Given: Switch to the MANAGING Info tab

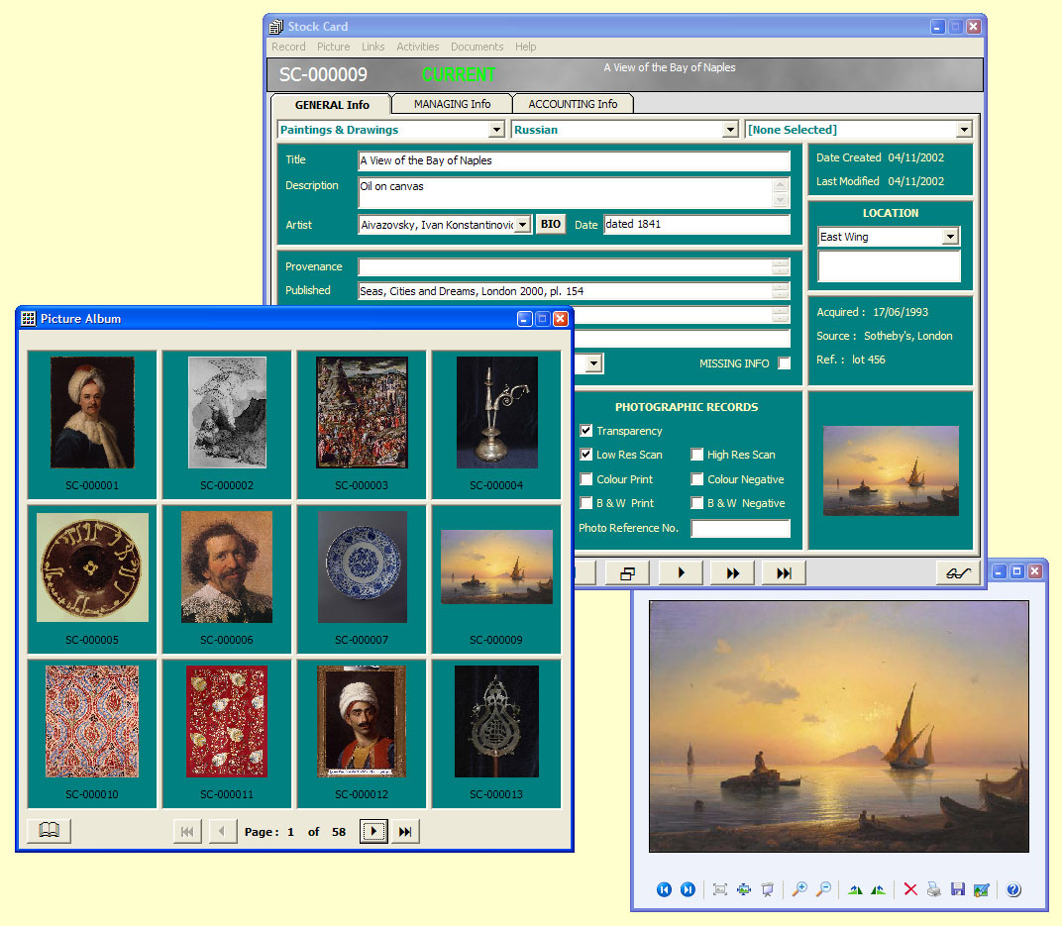Looking at the screenshot, I should click(452, 104).
